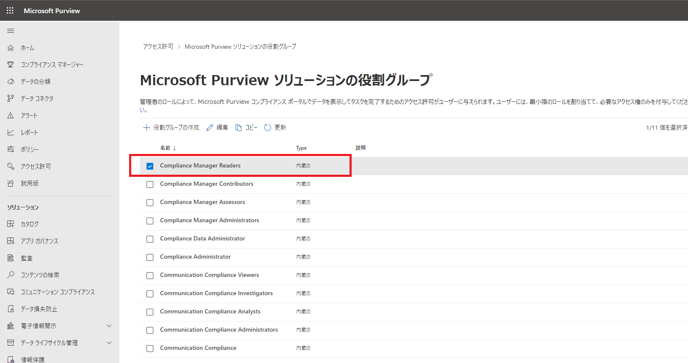The width and height of the screenshot is (688, 363).
Task: Click the 役割グループの作成 button label
Action: pyautogui.click(x=176, y=128)
